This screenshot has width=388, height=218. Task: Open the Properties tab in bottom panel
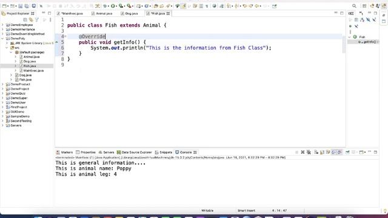point(85,152)
